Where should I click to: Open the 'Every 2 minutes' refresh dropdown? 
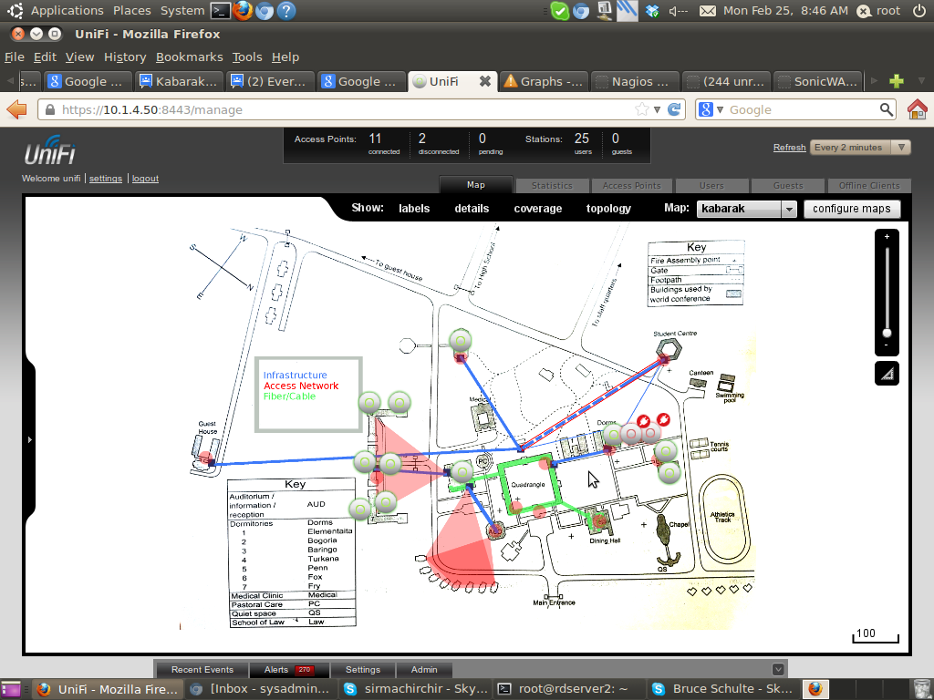tap(861, 148)
